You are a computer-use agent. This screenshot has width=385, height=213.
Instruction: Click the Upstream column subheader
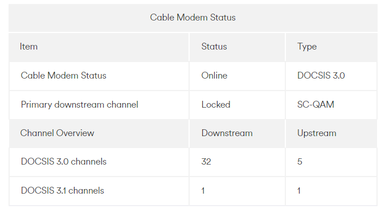point(317,133)
